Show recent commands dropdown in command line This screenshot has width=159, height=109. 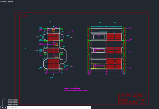[9, 108]
